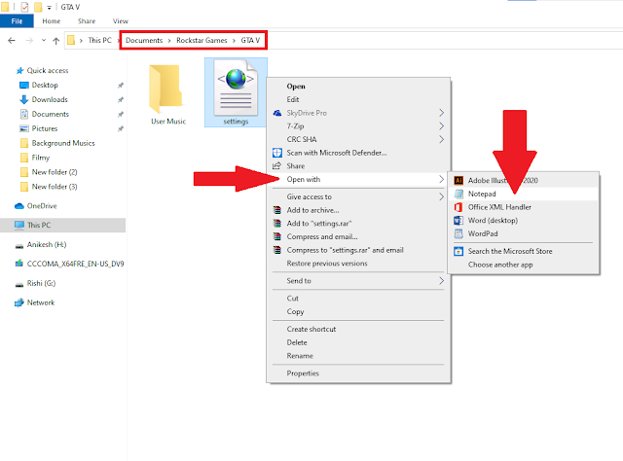623x461 pixels.
Task: Click This PC breadcrumb in address bar
Action: click(99, 41)
